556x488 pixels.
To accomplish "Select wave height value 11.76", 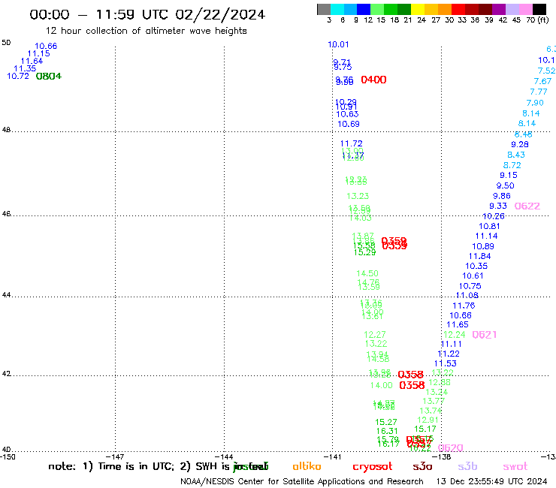I will coord(464,306).
